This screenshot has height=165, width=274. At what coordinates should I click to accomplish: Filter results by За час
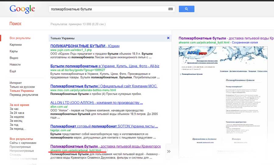click(x=14, y=109)
